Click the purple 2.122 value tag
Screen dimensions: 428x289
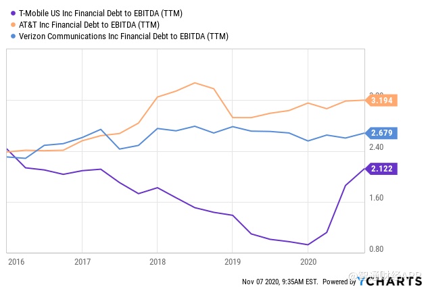pos(382,169)
